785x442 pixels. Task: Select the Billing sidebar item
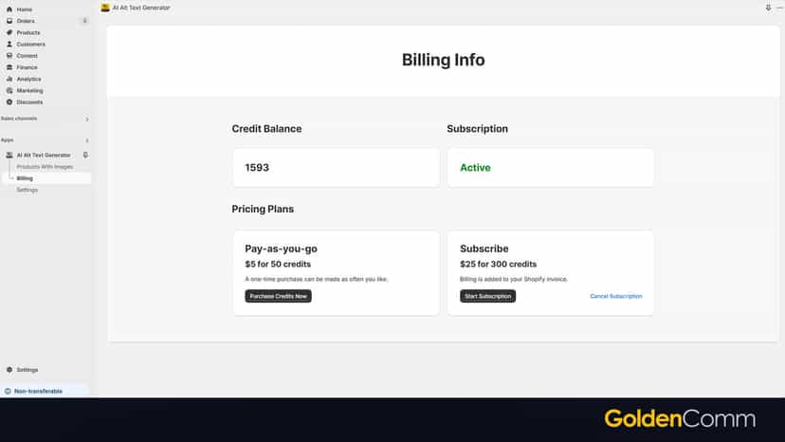coord(46,178)
